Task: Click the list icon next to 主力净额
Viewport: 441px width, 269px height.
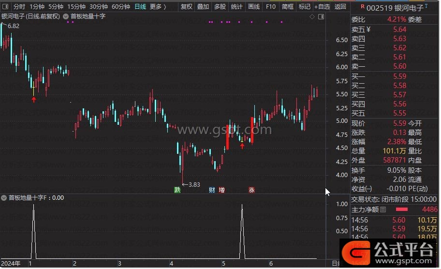Action: tap(383, 209)
